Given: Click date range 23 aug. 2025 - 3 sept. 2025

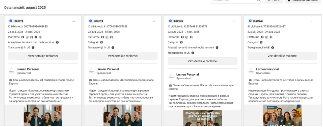Looking at the screenshot, I should tap(24, 32).
